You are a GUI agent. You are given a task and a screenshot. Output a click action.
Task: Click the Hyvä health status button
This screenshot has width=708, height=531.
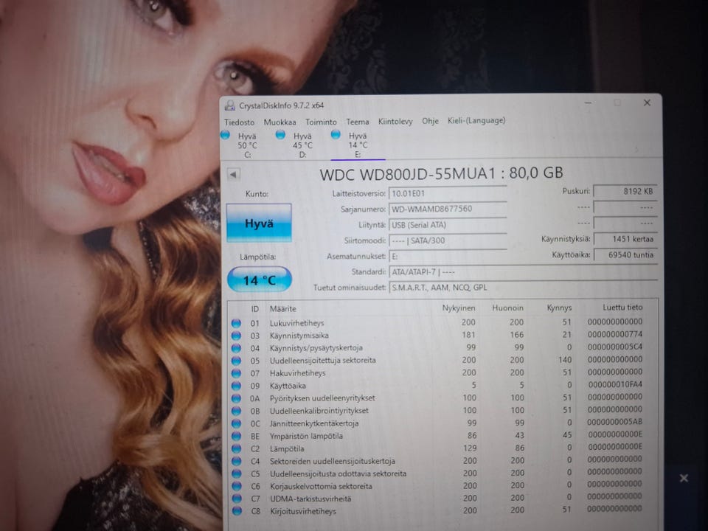pos(259,223)
